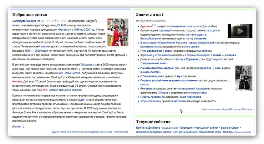The image size is (264, 144).
Task: Open the black-and-white photo of two commanders
Action: pos(243,77)
